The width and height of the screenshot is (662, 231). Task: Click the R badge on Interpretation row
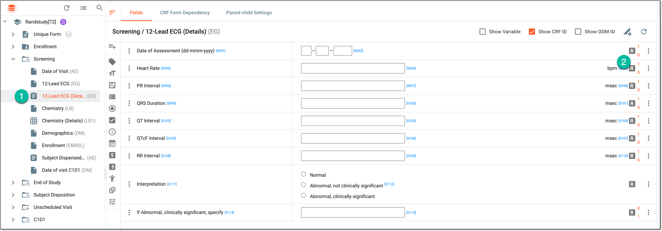(632, 184)
